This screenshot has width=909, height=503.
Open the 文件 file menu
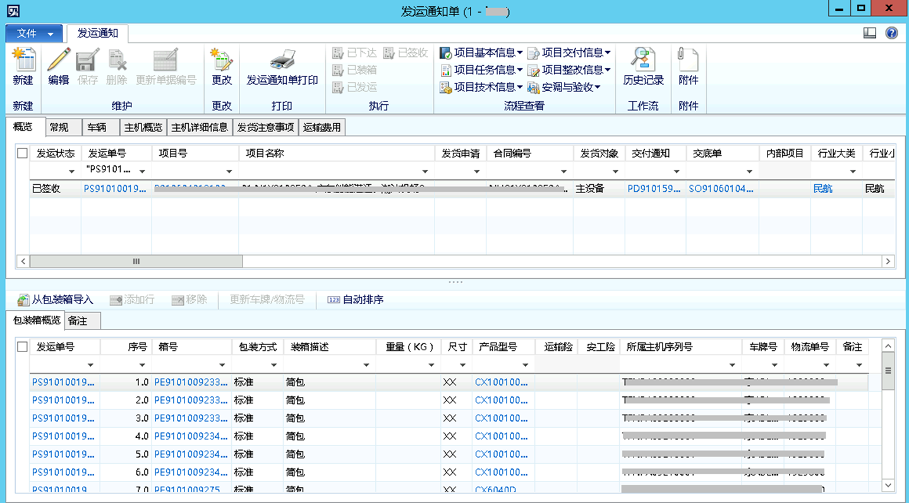[33, 33]
